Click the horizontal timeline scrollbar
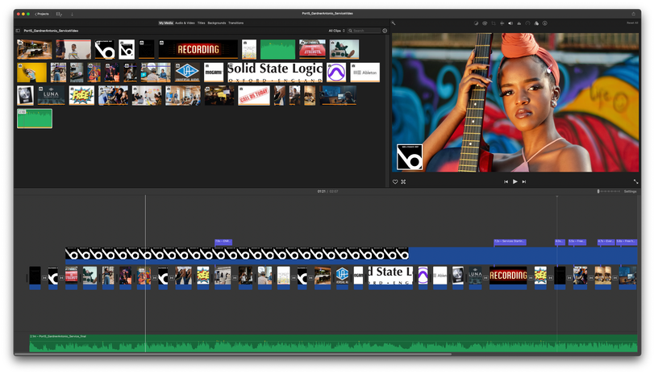Viewport: 654px width, 374px height. click(234, 354)
